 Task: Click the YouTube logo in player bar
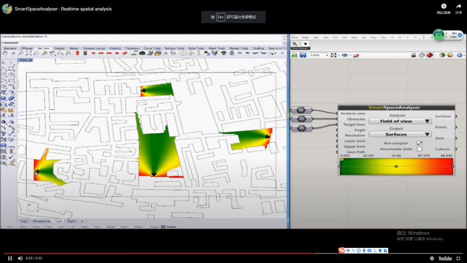(445, 258)
